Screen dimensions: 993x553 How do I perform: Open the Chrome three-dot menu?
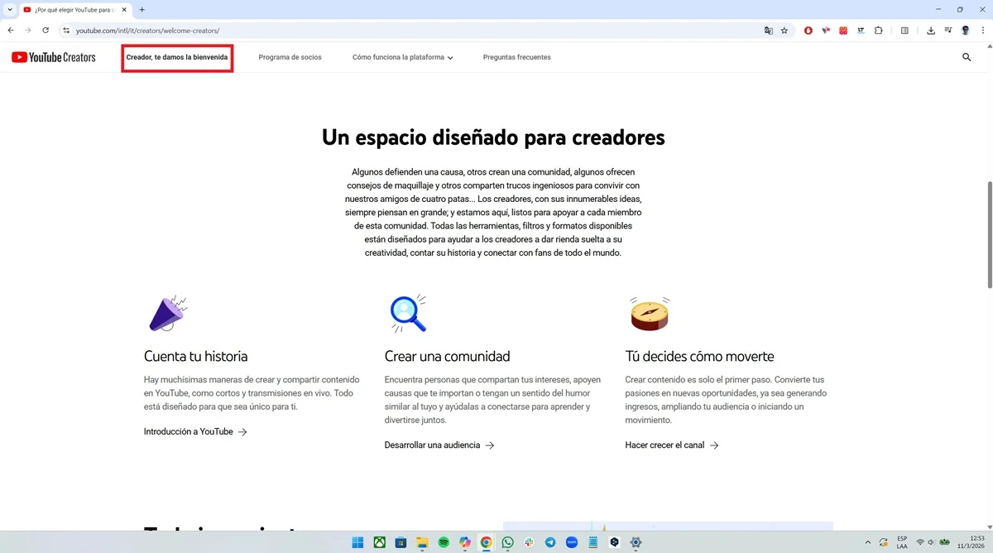983,30
